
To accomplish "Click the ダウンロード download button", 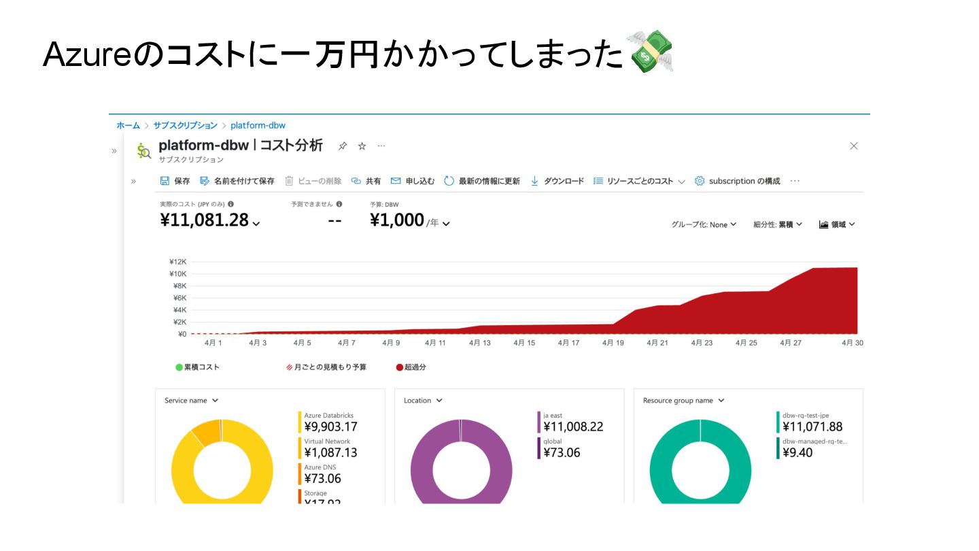I will click(557, 181).
